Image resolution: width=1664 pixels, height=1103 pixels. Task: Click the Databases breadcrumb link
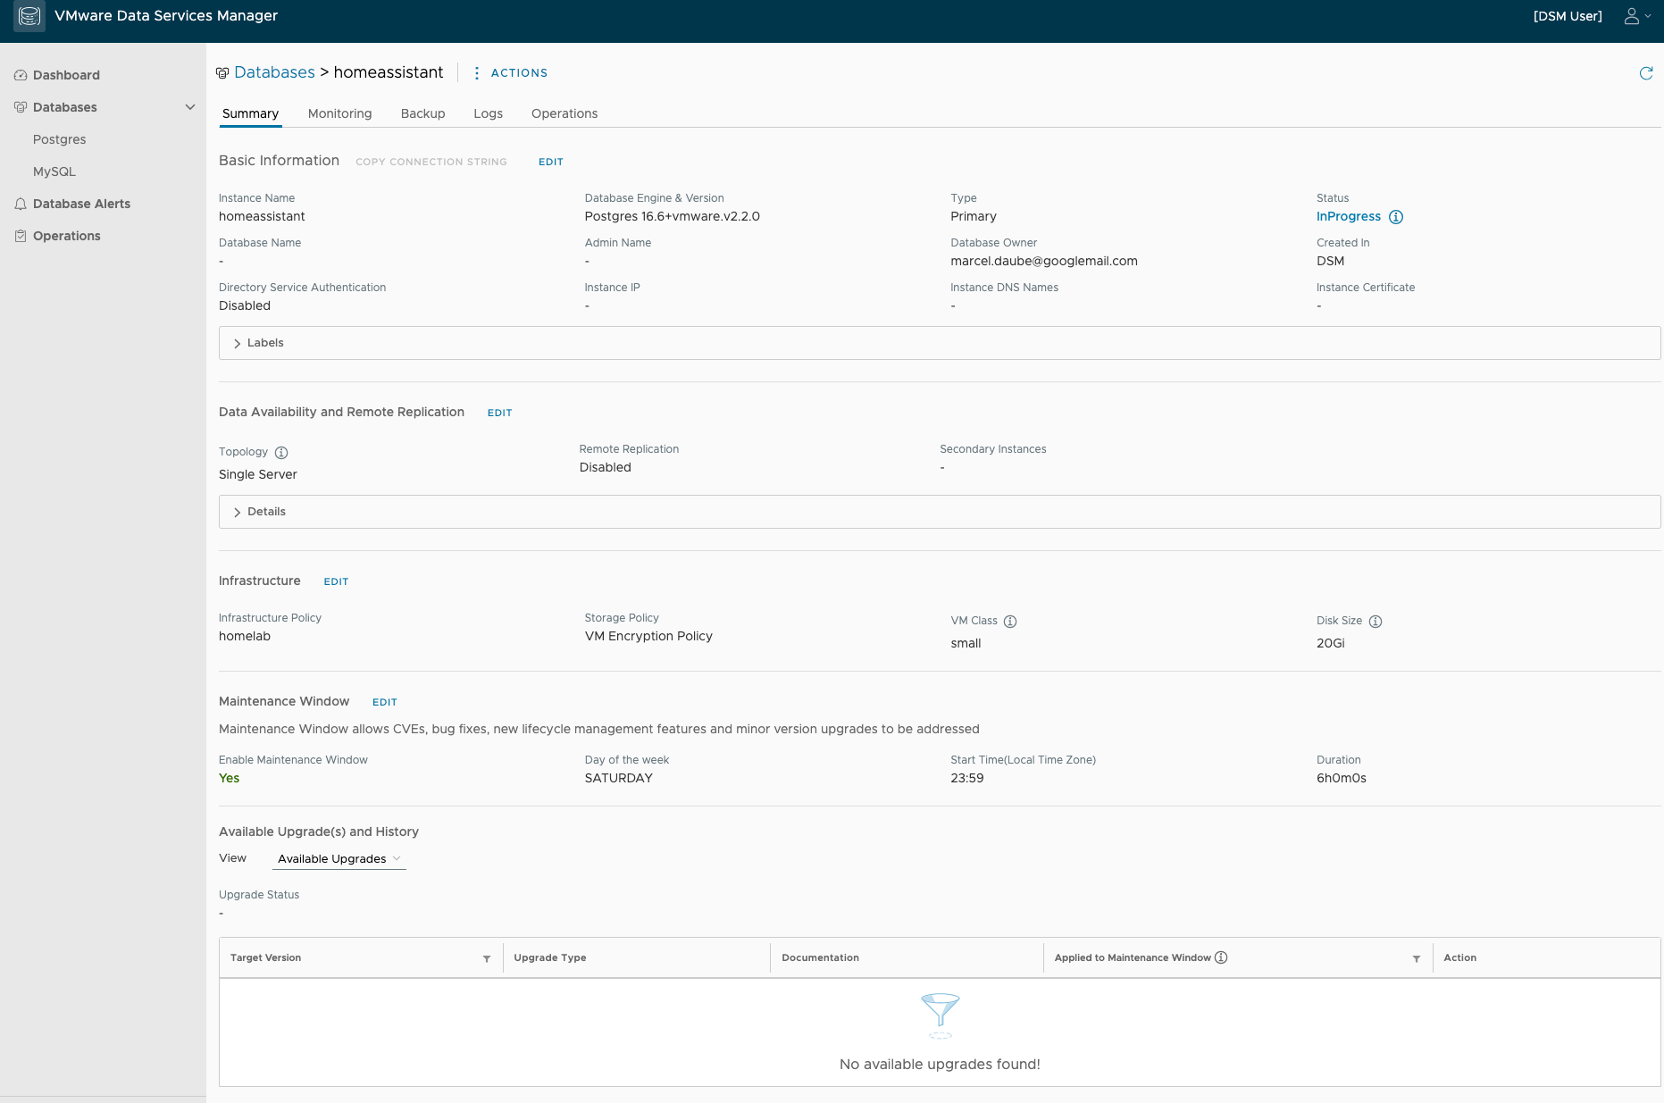pos(274,72)
